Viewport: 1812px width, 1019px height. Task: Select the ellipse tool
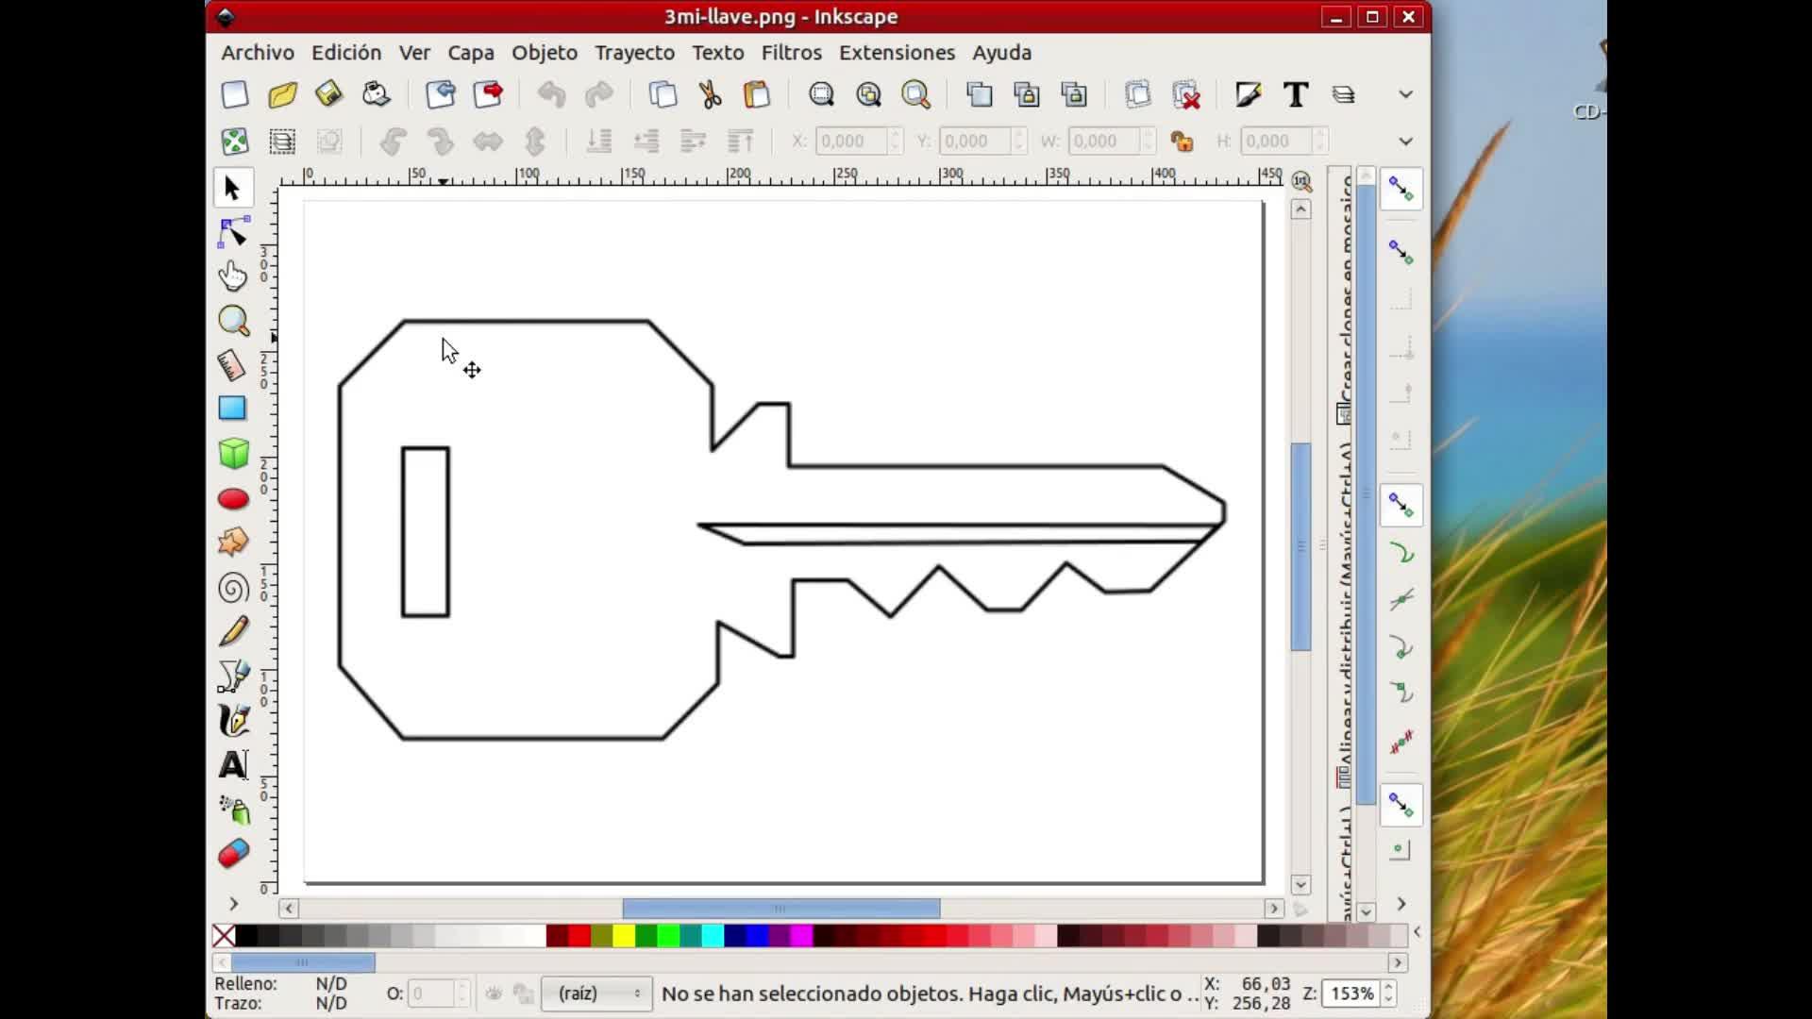pos(233,499)
